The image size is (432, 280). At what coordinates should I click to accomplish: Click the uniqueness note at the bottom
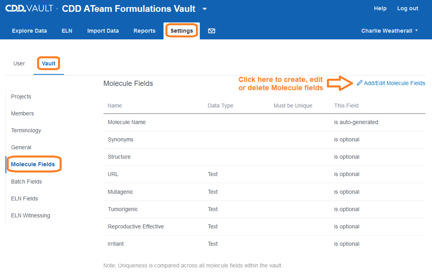click(193, 266)
